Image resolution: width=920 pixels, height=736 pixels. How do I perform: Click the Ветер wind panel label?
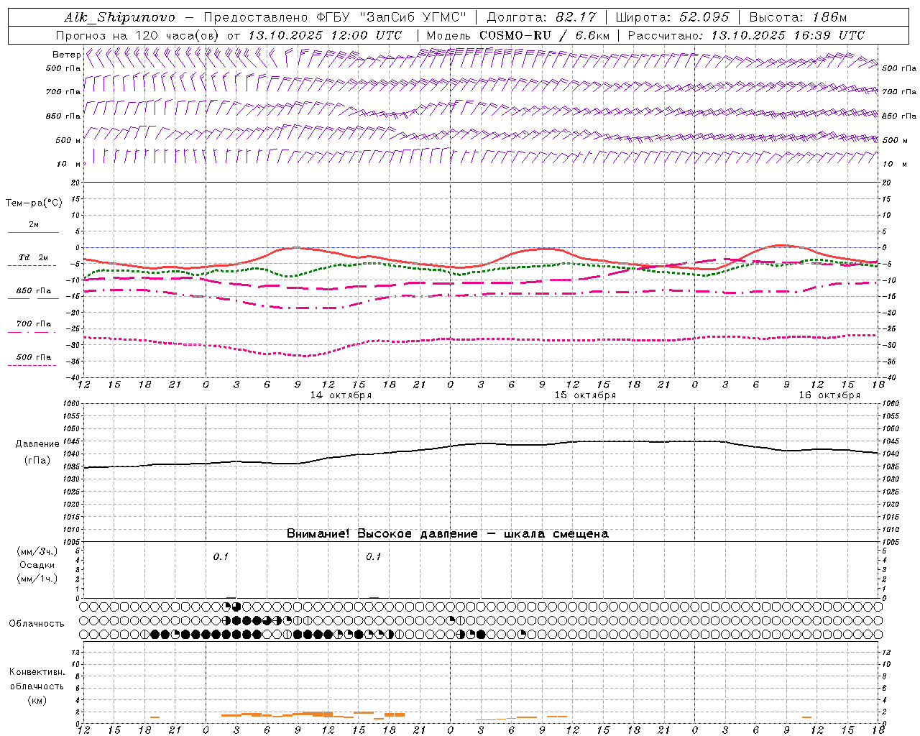pos(66,55)
